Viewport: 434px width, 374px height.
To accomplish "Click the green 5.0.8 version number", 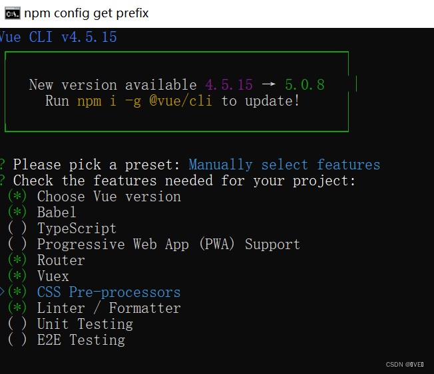I will (x=304, y=85).
